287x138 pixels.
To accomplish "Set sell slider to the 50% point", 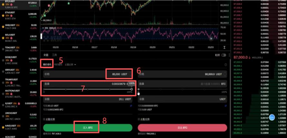I will (183, 89).
